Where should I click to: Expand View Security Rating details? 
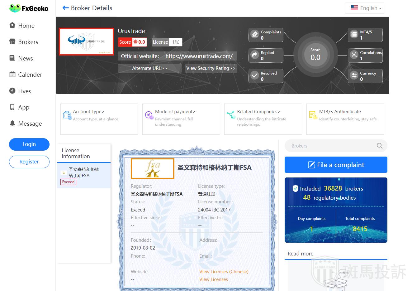(x=211, y=68)
